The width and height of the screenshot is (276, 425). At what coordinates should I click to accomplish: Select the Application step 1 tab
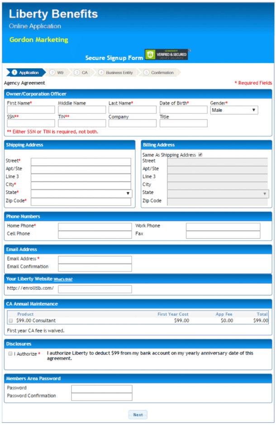[26, 72]
